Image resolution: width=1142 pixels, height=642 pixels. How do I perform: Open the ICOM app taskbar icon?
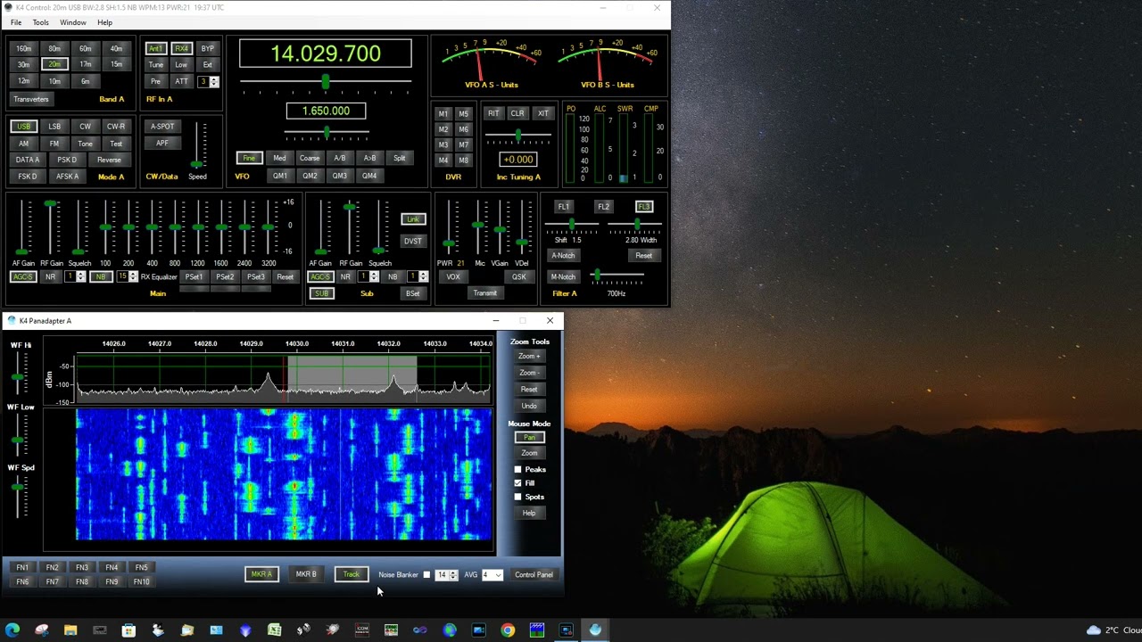coord(361,630)
